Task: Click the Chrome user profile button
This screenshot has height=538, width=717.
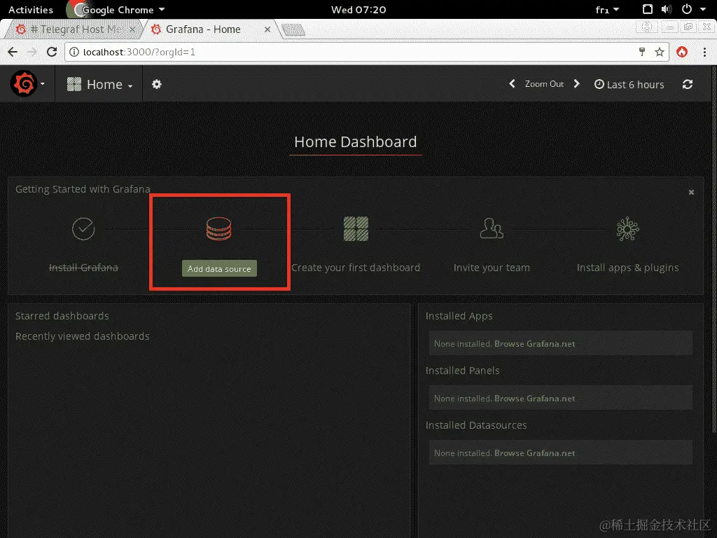Action: [x=646, y=27]
